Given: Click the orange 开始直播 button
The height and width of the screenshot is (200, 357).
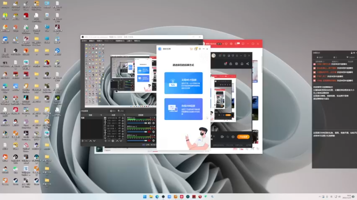Looking at the screenshot, I should (243, 137).
